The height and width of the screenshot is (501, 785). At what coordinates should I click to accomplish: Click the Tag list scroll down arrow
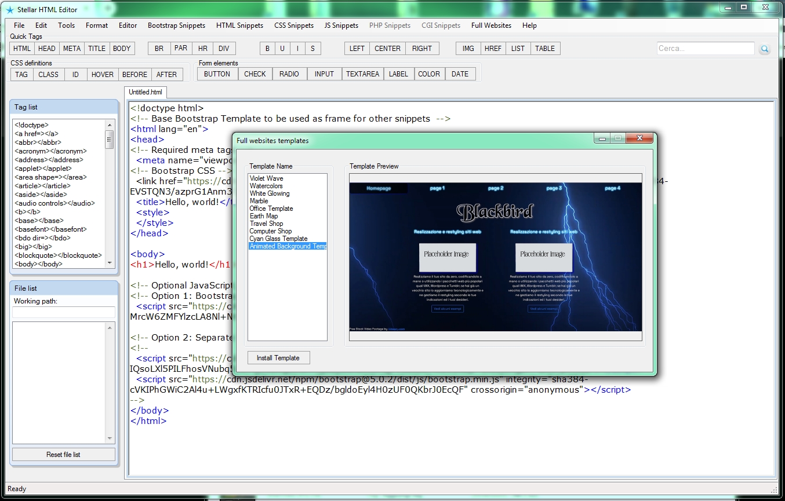click(110, 263)
